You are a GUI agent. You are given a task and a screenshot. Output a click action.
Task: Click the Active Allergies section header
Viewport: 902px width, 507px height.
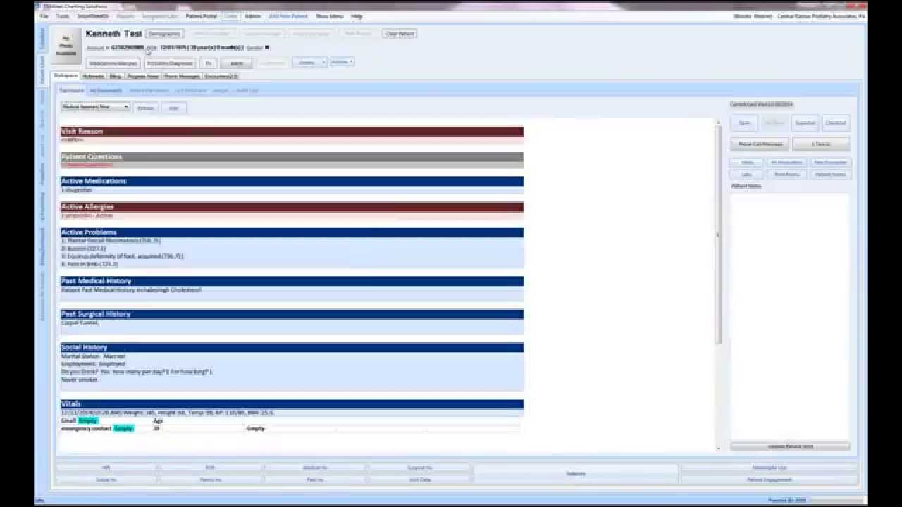point(292,206)
